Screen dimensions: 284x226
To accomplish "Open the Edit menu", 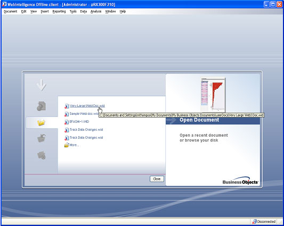I will [24, 11].
